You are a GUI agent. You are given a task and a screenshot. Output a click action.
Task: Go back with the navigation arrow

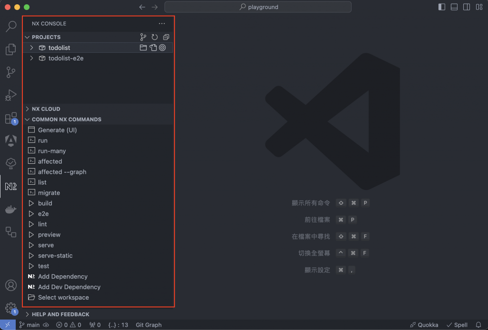[x=142, y=7]
